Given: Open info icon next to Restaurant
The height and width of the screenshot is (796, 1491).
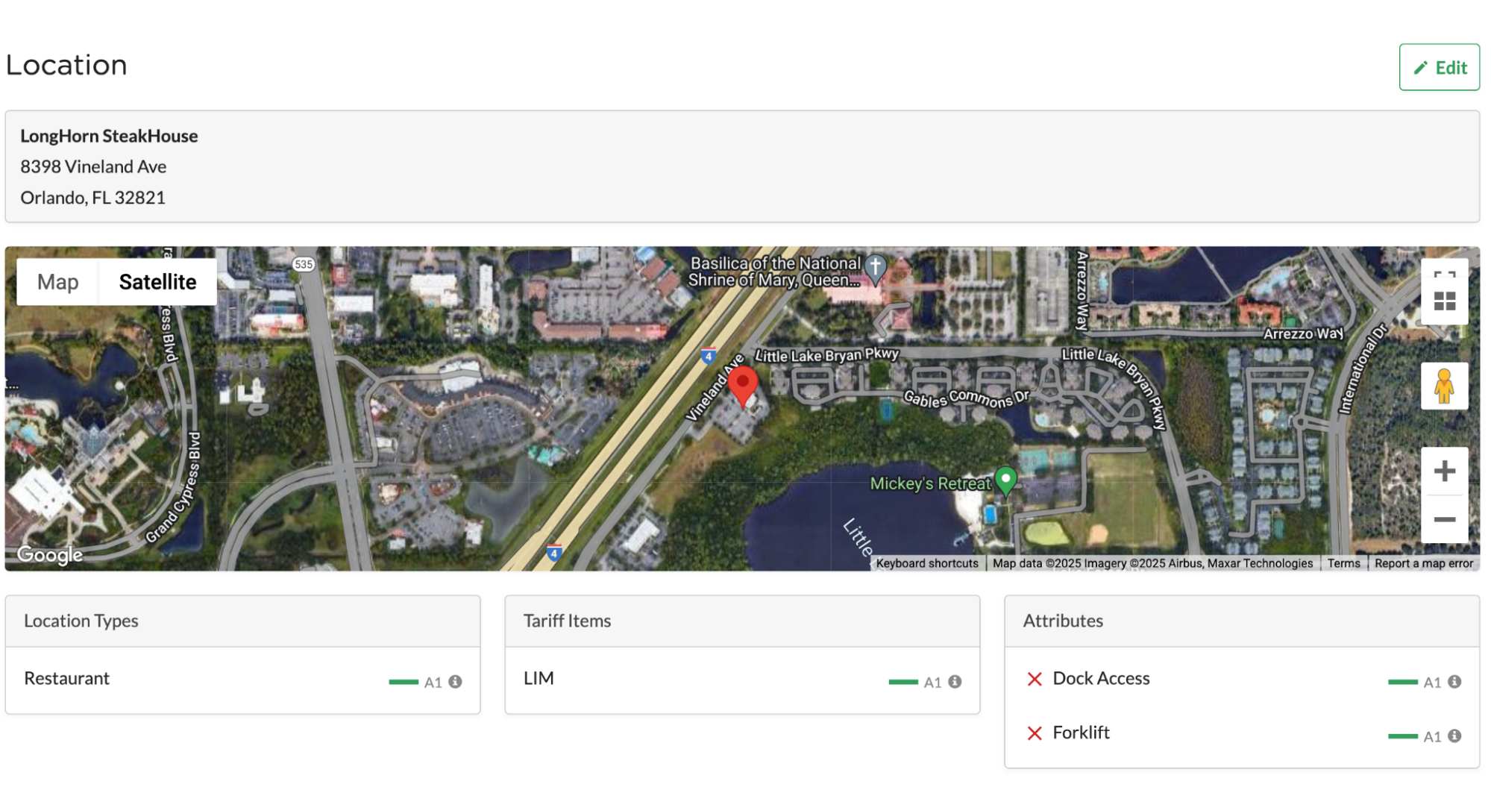Looking at the screenshot, I should pos(455,682).
